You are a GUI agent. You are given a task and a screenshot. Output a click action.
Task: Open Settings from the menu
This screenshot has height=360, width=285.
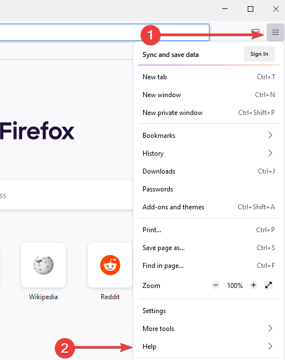click(209, 311)
